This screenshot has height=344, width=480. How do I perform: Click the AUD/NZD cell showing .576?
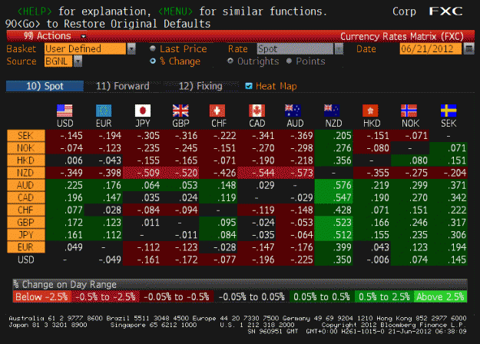point(333,185)
